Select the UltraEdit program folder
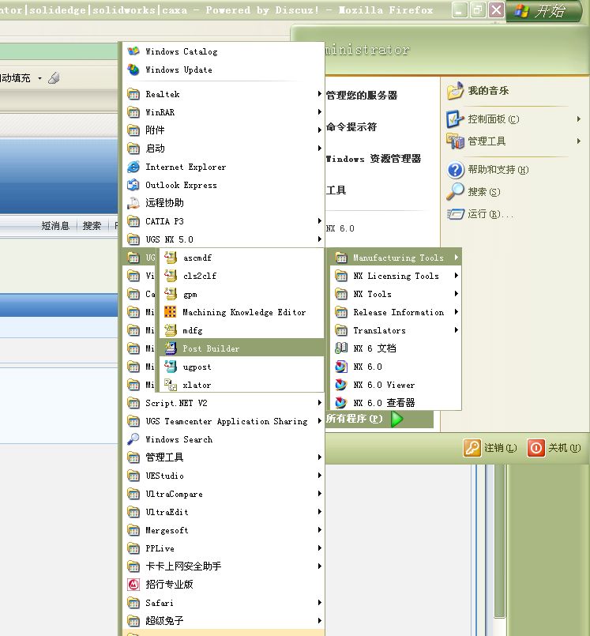Image resolution: width=590 pixels, height=636 pixels. point(224,512)
